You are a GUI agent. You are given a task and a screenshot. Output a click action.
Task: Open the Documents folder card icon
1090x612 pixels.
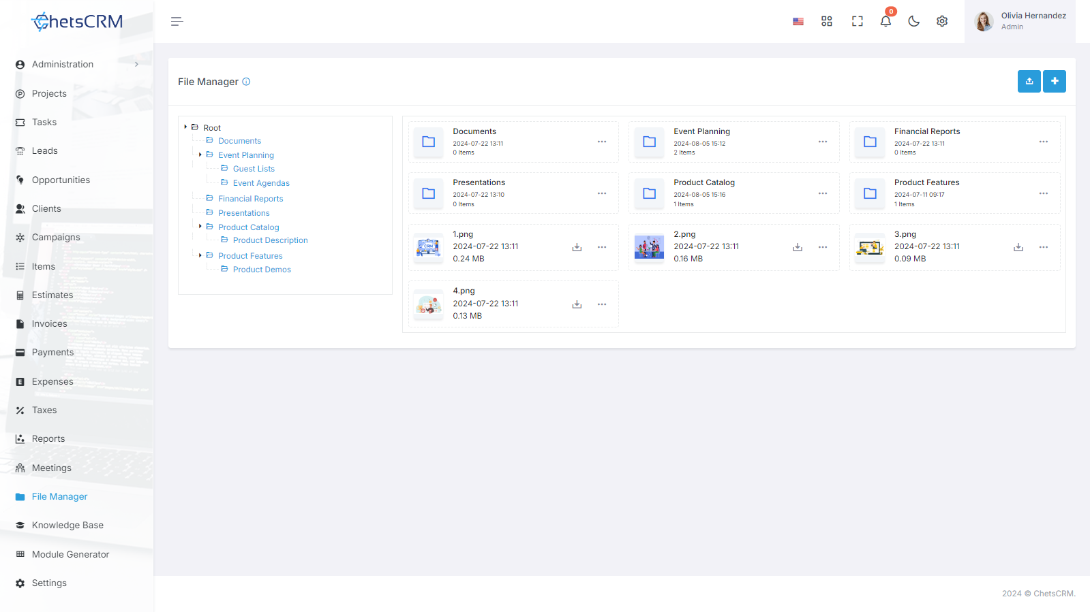click(428, 142)
